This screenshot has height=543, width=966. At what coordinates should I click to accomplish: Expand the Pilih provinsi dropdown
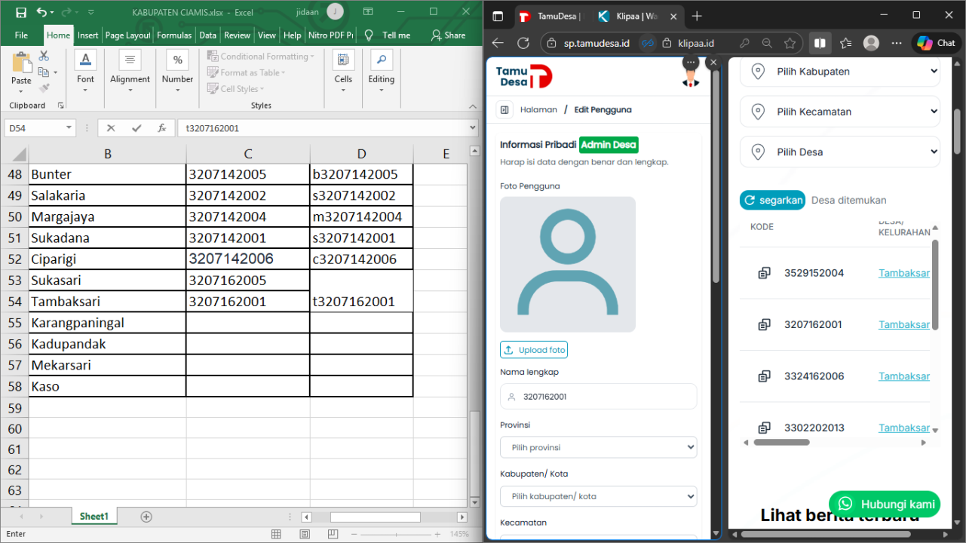(598, 447)
